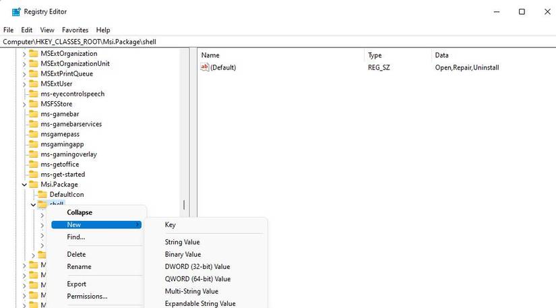Screen dimensions: 556x308
Task: Expand the MSExtOrganization key
Action: click(x=24, y=54)
